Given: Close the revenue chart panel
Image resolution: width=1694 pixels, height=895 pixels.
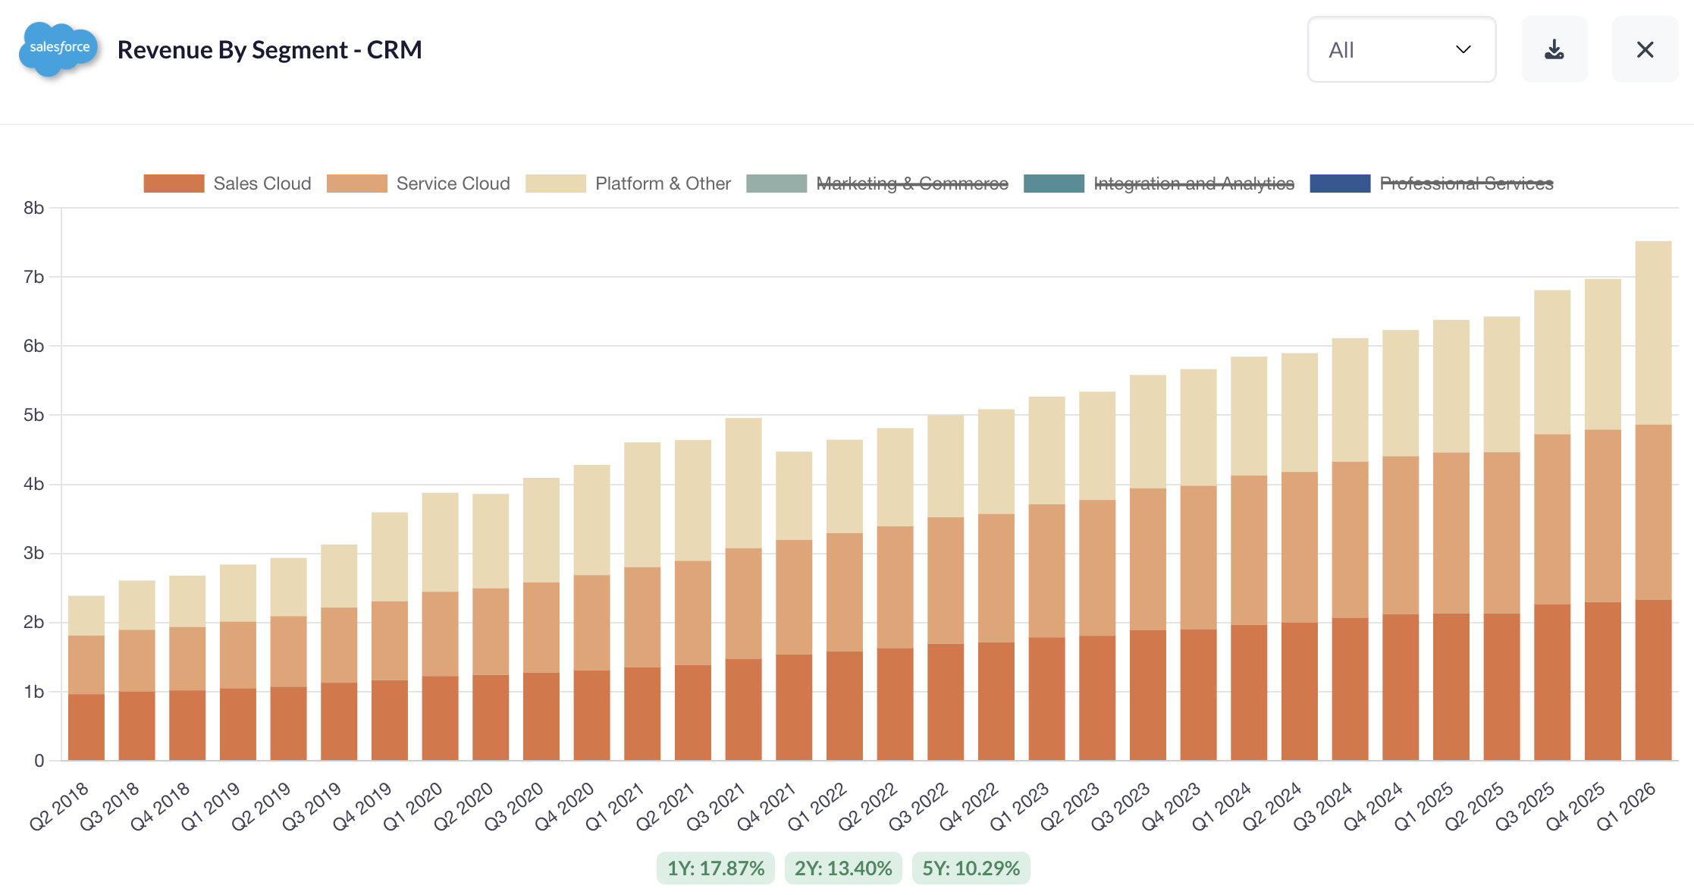Looking at the screenshot, I should pyautogui.click(x=1645, y=50).
